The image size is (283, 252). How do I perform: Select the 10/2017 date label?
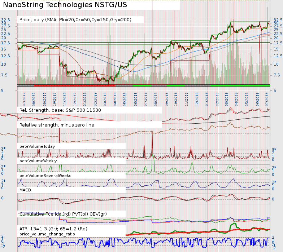[55, 99]
